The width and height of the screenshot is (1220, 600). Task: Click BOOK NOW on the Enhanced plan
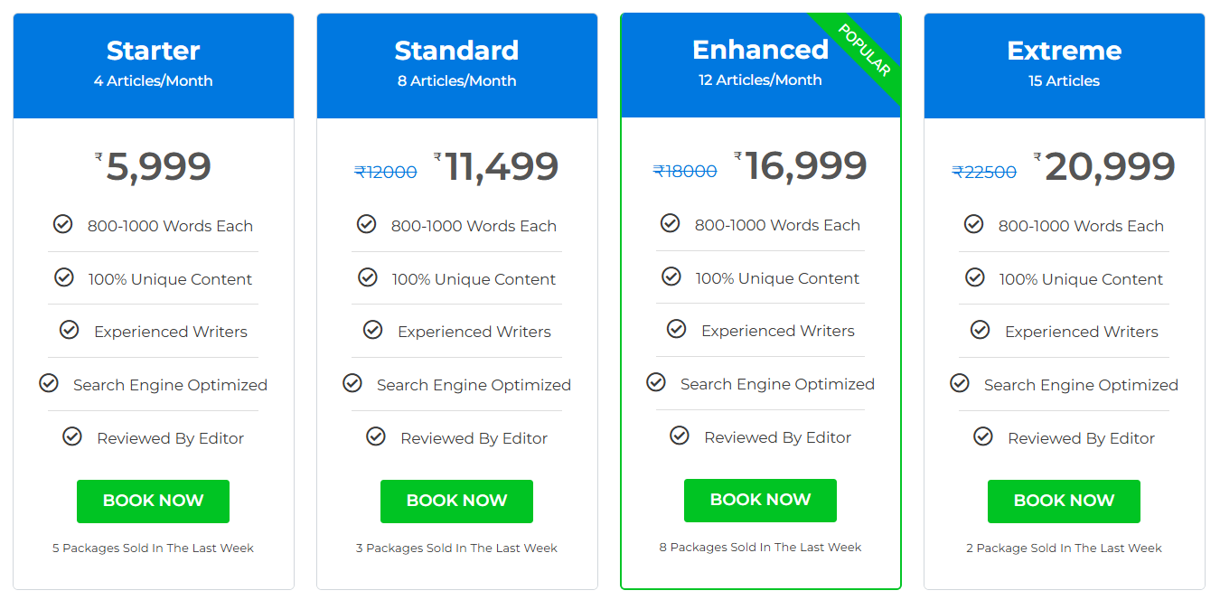click(760, 500)
